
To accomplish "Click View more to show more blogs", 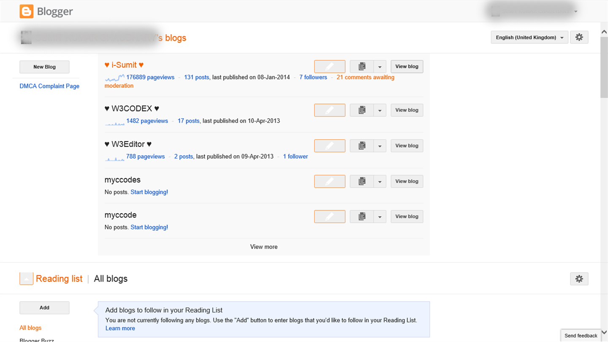I will tap(264, 247).
